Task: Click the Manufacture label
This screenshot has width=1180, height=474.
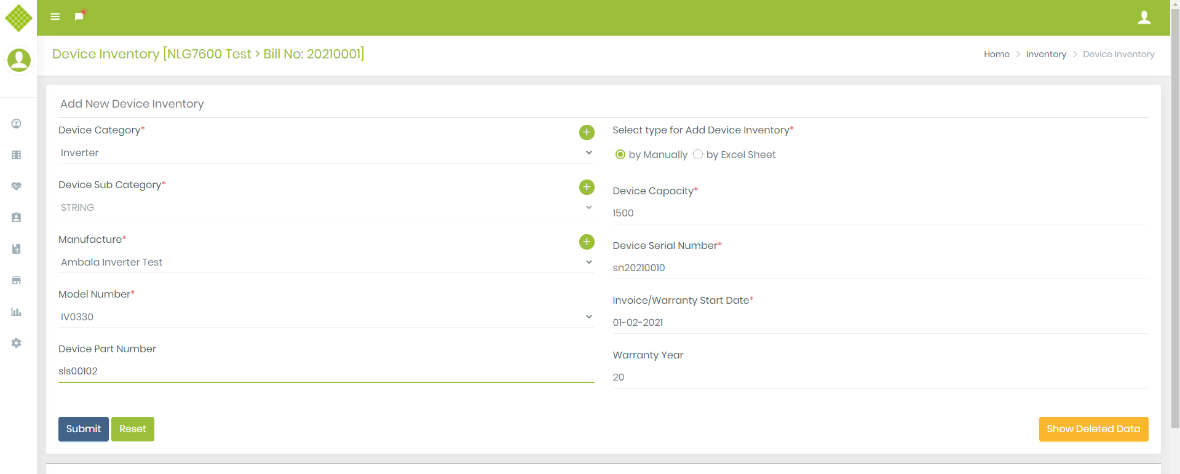Action: [x=92, y=239]
